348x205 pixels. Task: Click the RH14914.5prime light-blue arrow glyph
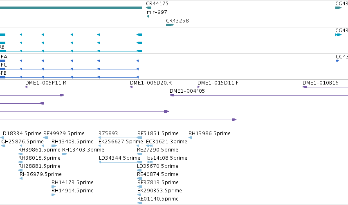click(x=53, y=195)
